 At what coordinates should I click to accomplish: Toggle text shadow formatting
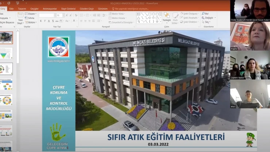(53, 21)
